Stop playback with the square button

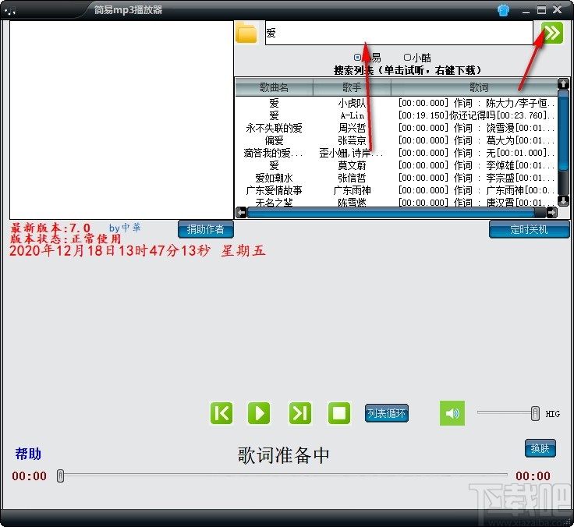tap(339, 413)
